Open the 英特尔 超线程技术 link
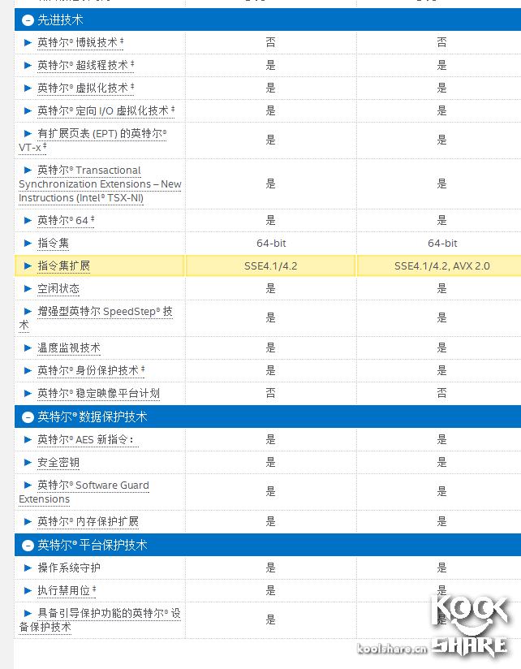 click(86, 65)
